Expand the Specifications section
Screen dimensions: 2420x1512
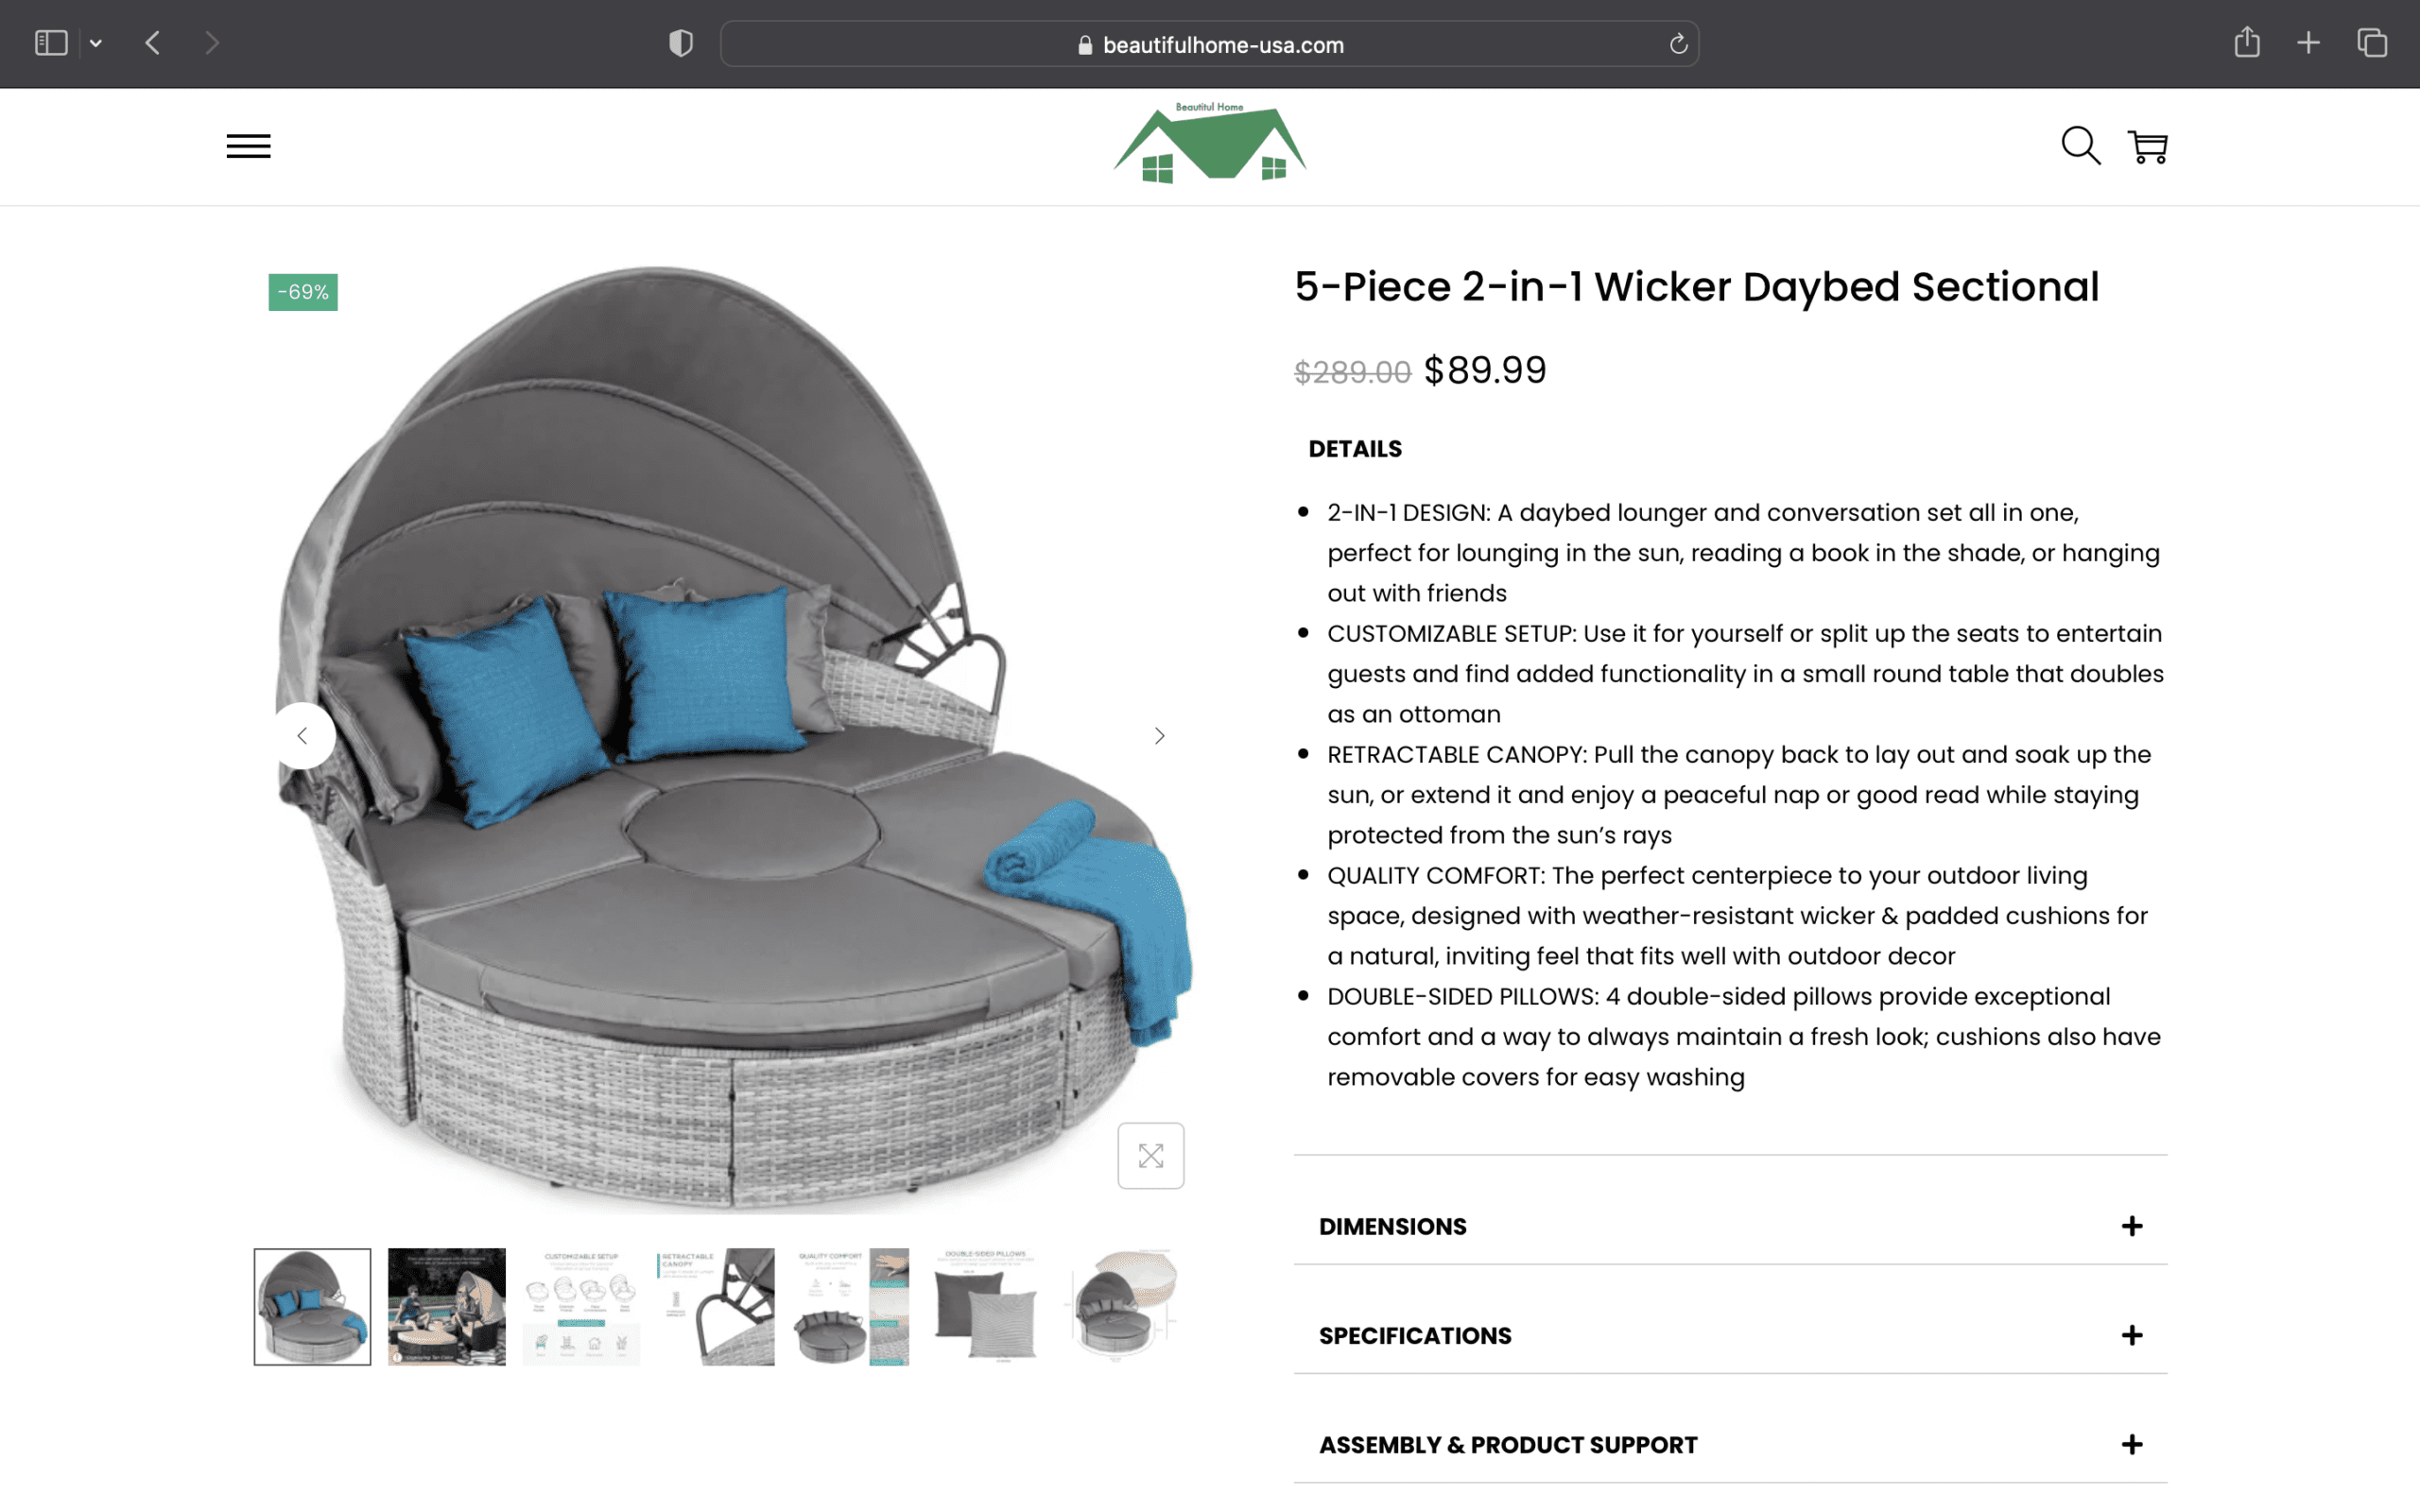point(1730,1335)
